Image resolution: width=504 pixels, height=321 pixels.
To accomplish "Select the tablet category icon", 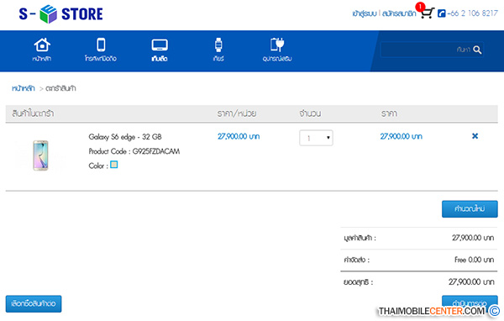I will [x=160, y=45].
